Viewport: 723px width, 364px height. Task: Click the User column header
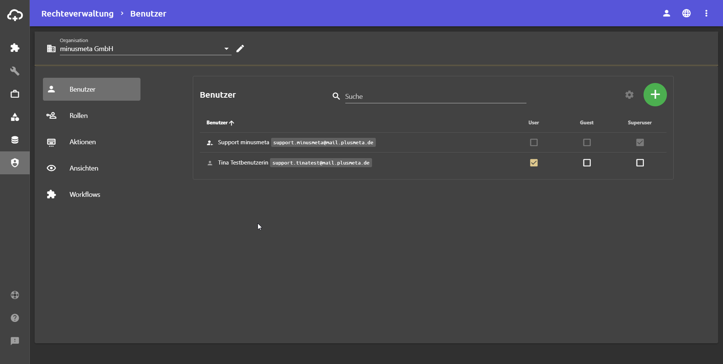pos(534,122)
